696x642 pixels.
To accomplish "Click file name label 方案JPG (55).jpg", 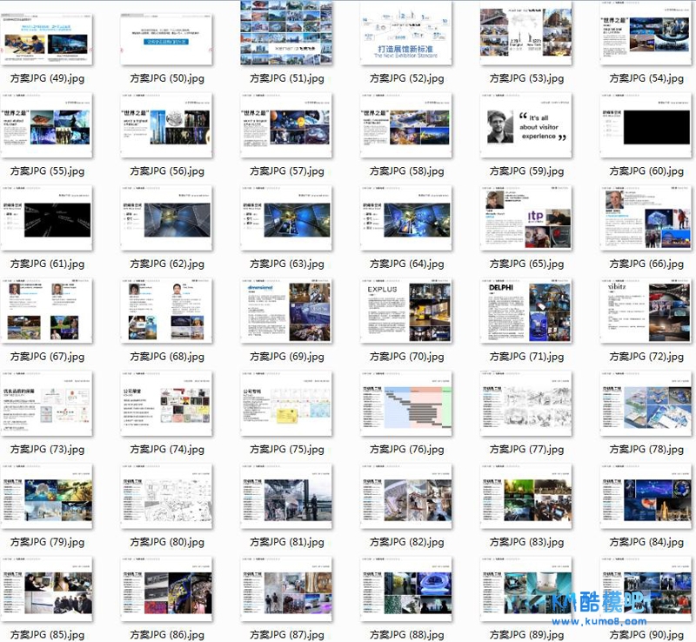I will coord(47,171).
